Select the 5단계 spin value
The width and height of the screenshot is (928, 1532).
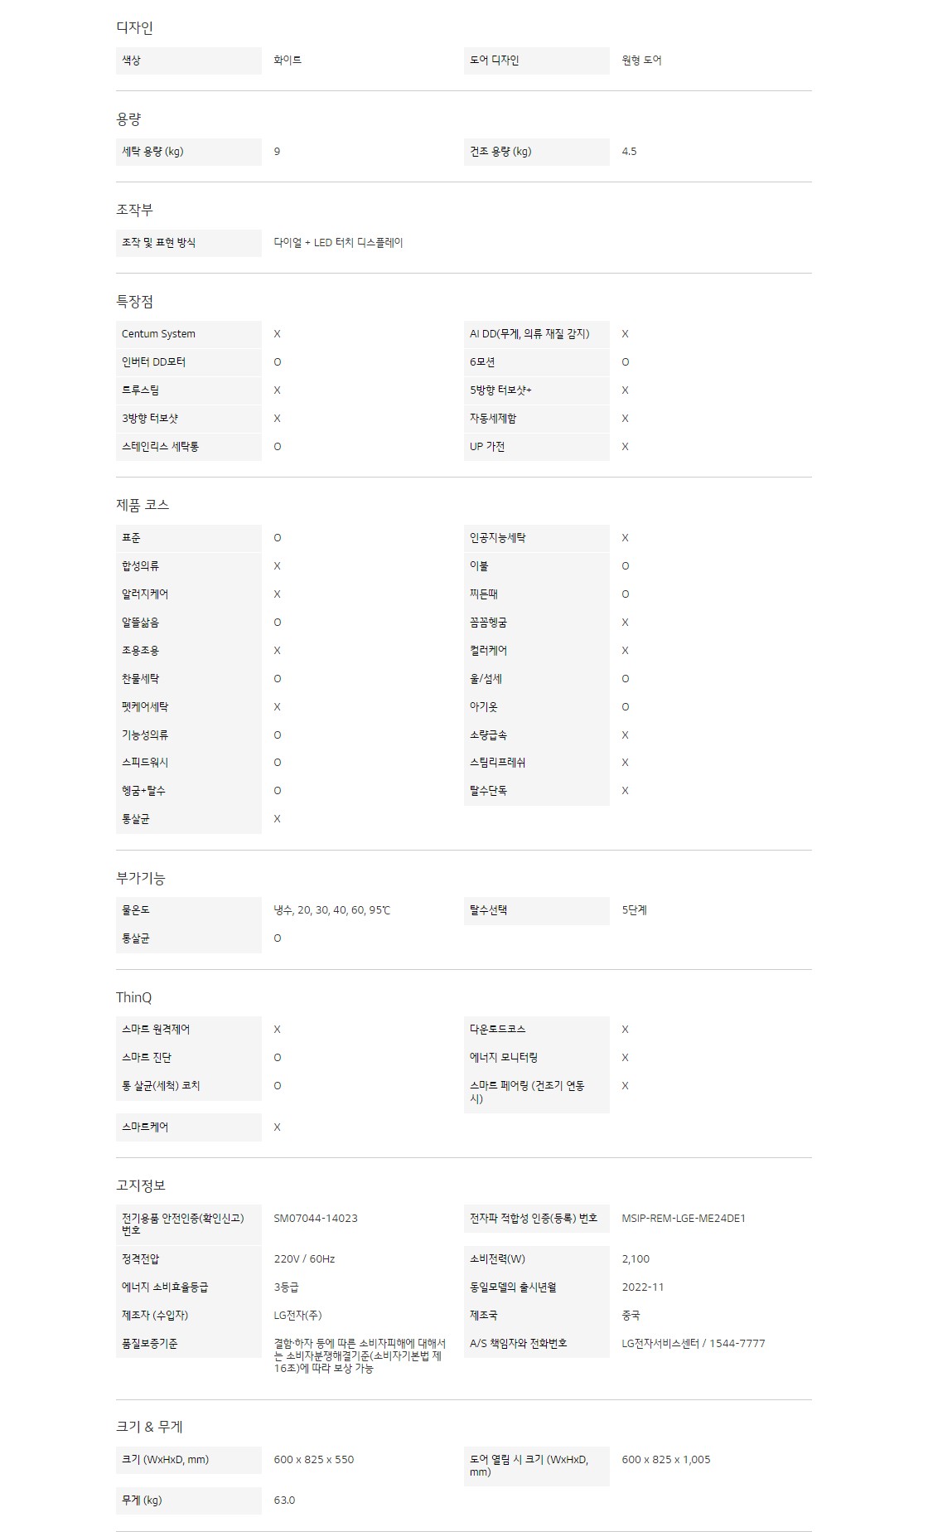[x=635, y=910]
